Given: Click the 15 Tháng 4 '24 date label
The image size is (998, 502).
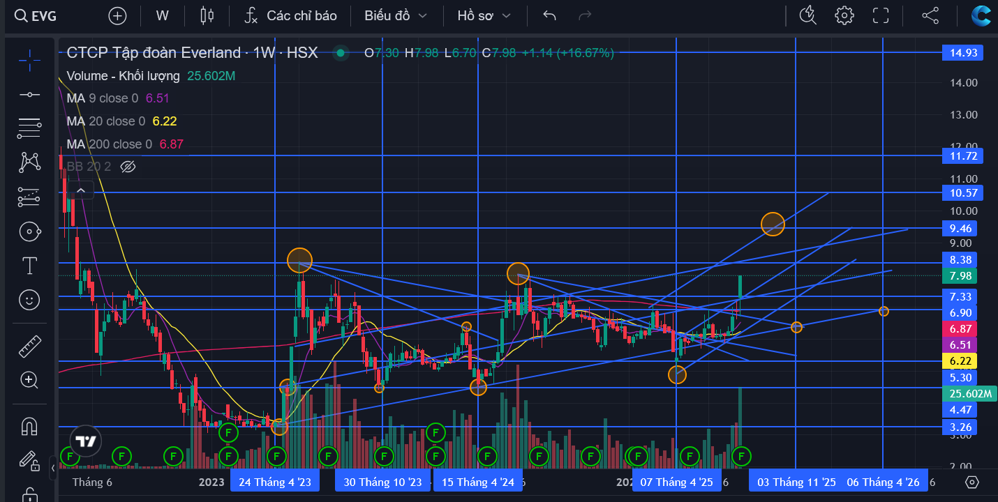Looking at the screenshot, I should pos(478,482).
